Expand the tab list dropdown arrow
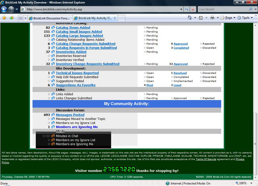The width and height of the screenshot is (258, 186). [x=25, y=18]
